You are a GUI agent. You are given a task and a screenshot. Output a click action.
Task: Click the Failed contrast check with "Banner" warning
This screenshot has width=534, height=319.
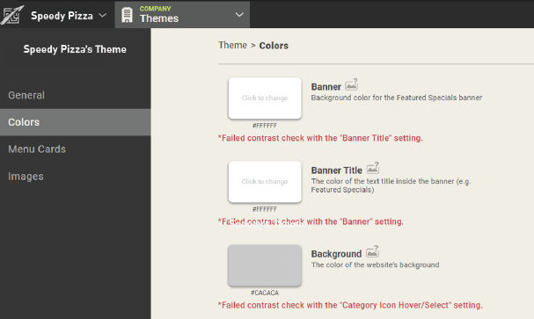(311, 221)
